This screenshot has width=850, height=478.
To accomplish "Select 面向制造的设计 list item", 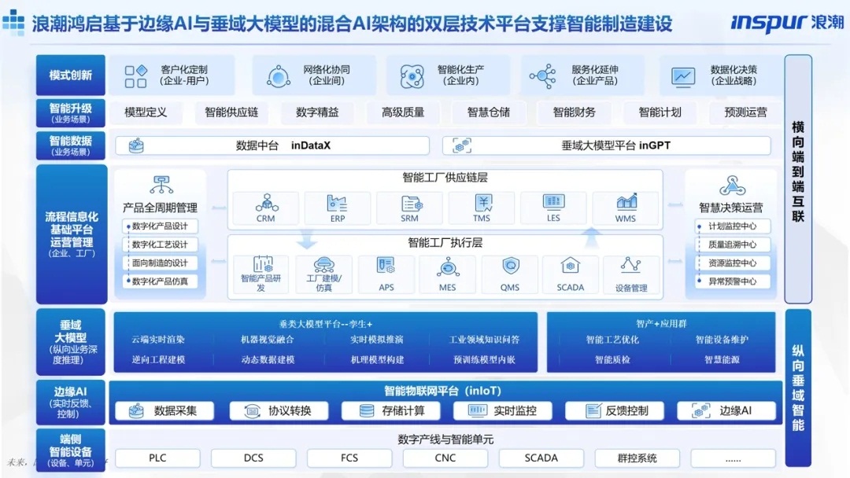I will [x=161, y=263].
